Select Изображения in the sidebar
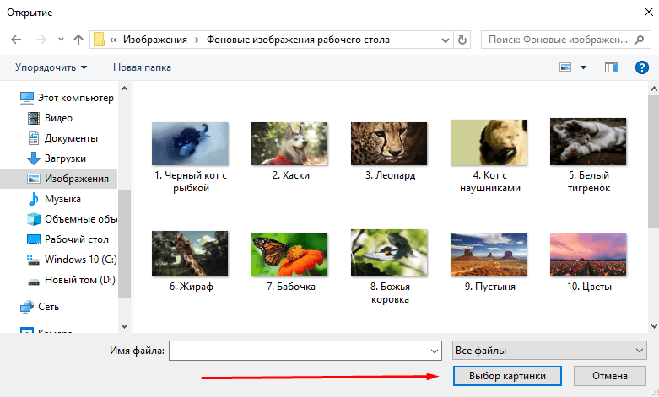 coord(59,179)
